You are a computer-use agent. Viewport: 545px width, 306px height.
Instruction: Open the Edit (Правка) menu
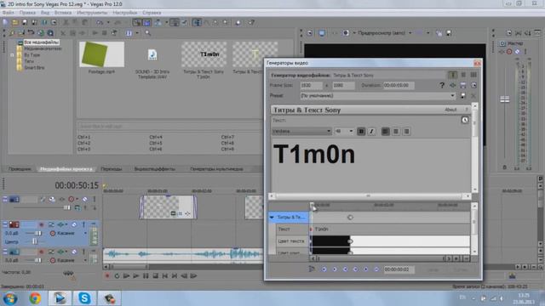coord(27,13)
